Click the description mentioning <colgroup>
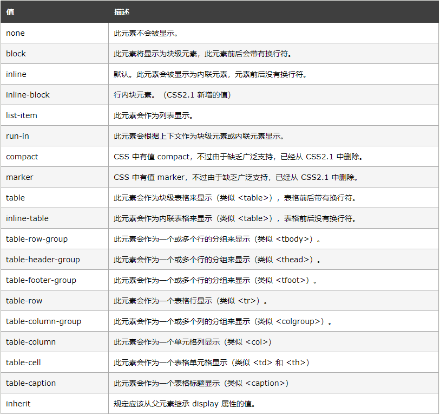440x414 pixels. (x=223, y=321)
